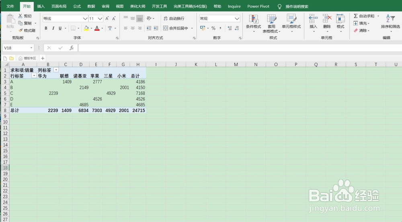This screenshot has width=402, height=222.
Task: Select cell with grand total 24715
Action: coord(138,110)
